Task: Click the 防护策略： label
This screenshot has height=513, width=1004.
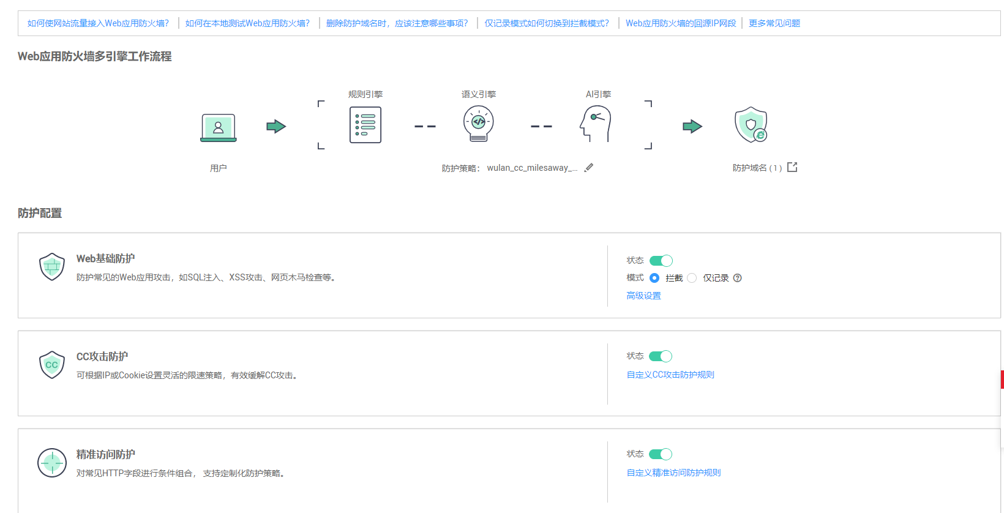Action: tap(462, 168)
